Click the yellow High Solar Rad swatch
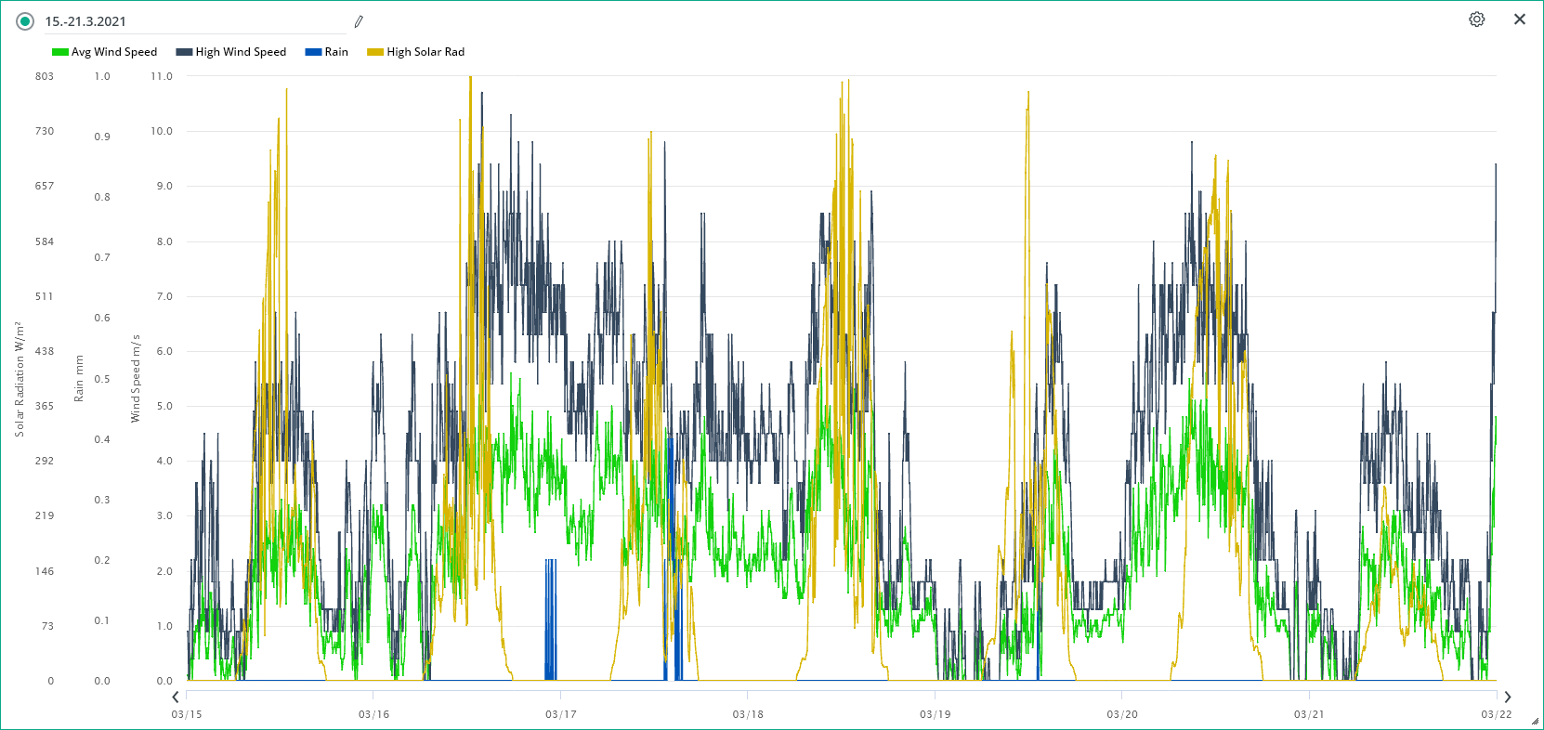Screen dimensions: 1544x730 (375, 52)
